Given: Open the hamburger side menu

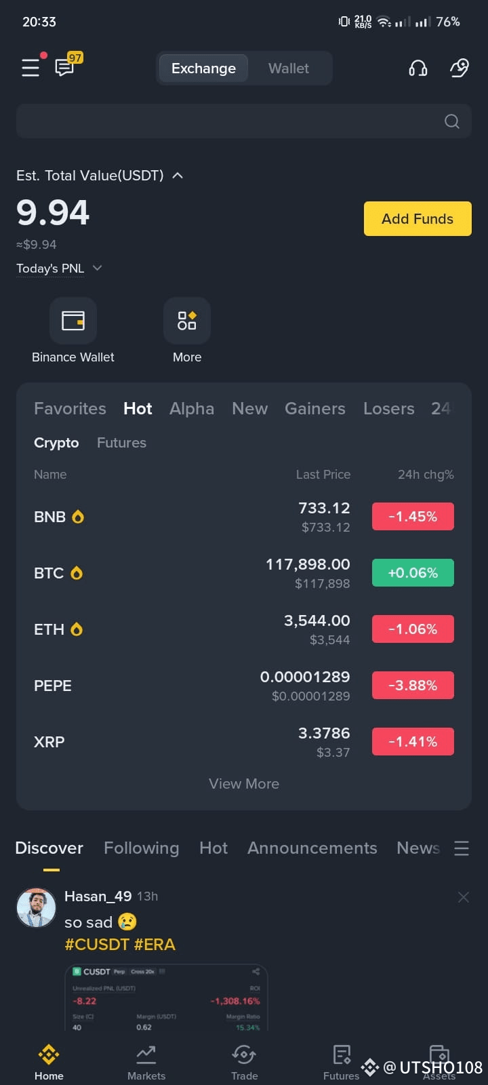Looking at the screenshot, I should (30, 68).
